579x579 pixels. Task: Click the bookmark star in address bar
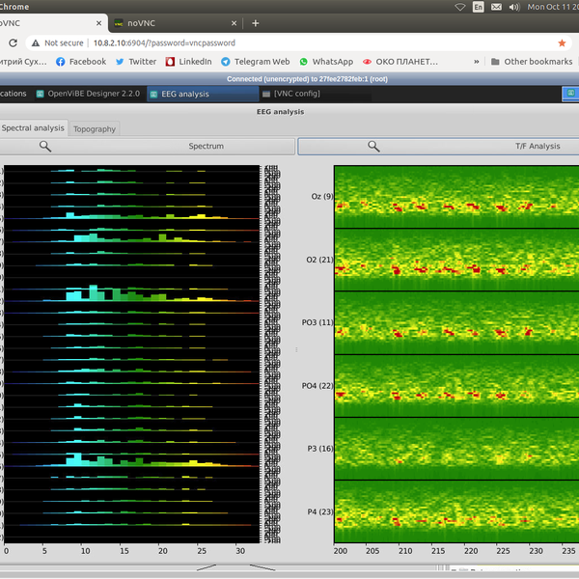[x=562, y=43]
